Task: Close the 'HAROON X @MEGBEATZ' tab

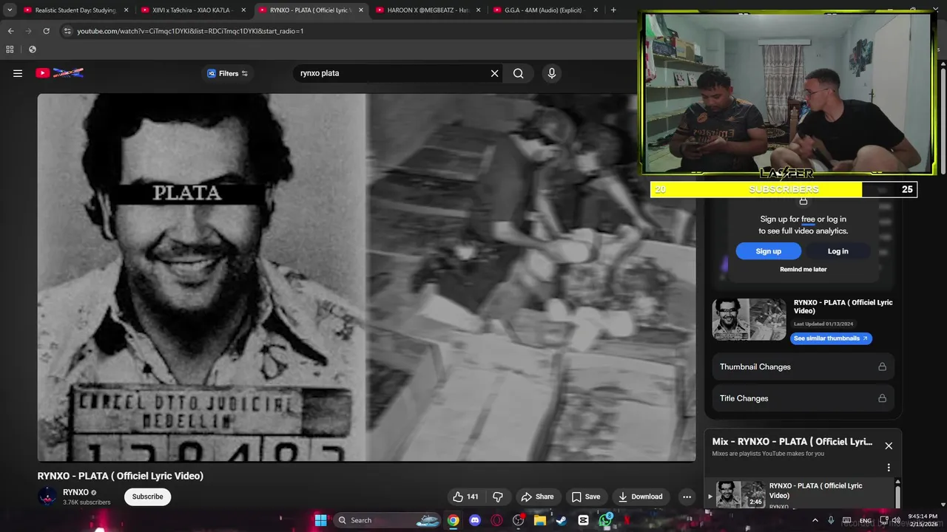Action: click(x=478, y=10)
